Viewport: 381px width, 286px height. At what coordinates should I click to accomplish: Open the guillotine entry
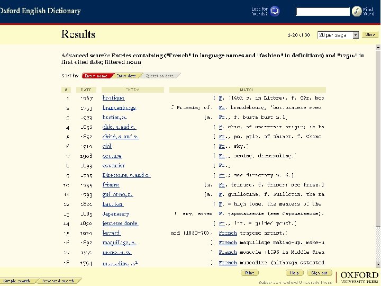pos(117,194)
